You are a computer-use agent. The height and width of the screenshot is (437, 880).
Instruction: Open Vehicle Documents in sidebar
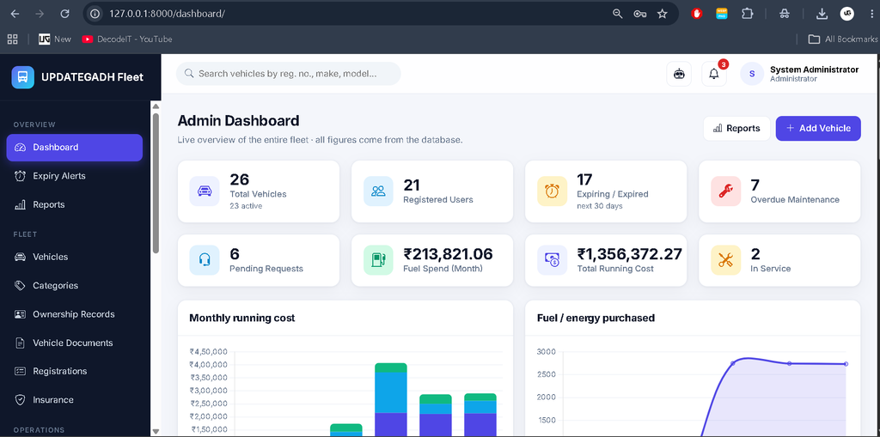pyautogui.click(x=75, y=343)
